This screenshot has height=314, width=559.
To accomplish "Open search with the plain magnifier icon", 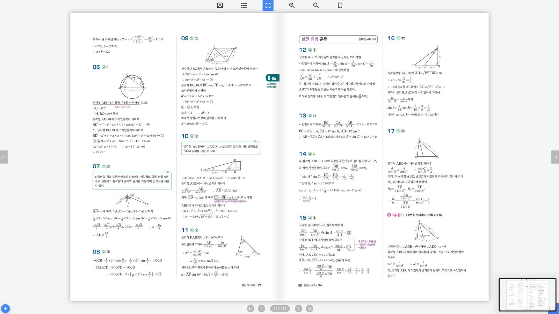I will (316, 5).
